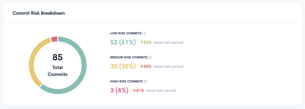The width and height of the screenshot is (305, 109).
Task: Click the 53% increase indicator
Action: 146,42
